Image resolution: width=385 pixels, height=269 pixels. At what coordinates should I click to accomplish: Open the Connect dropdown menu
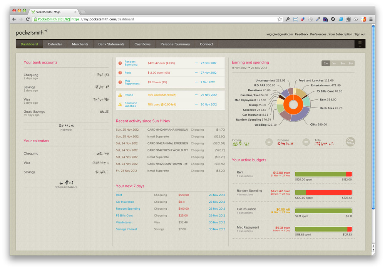coord(206,44)
